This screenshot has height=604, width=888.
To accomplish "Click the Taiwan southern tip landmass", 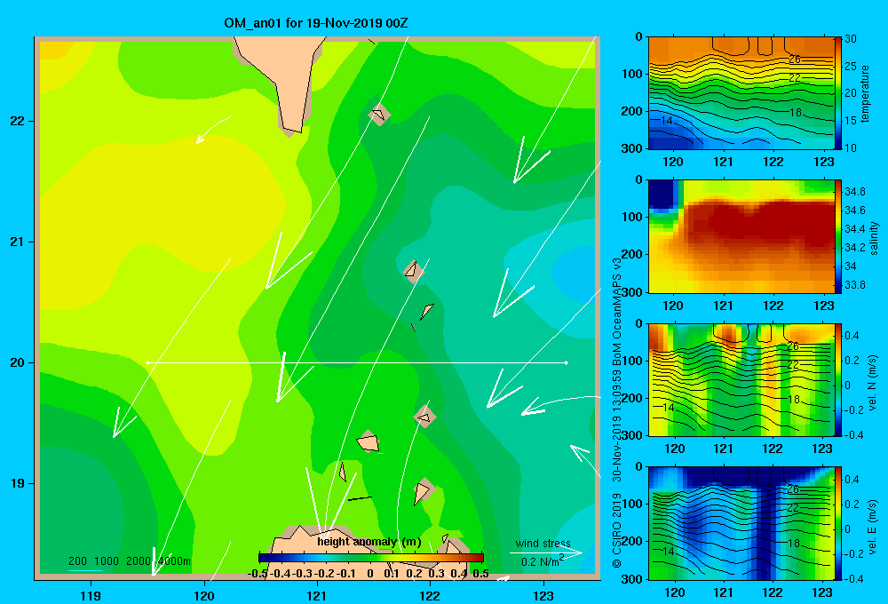I will (281, 79).
